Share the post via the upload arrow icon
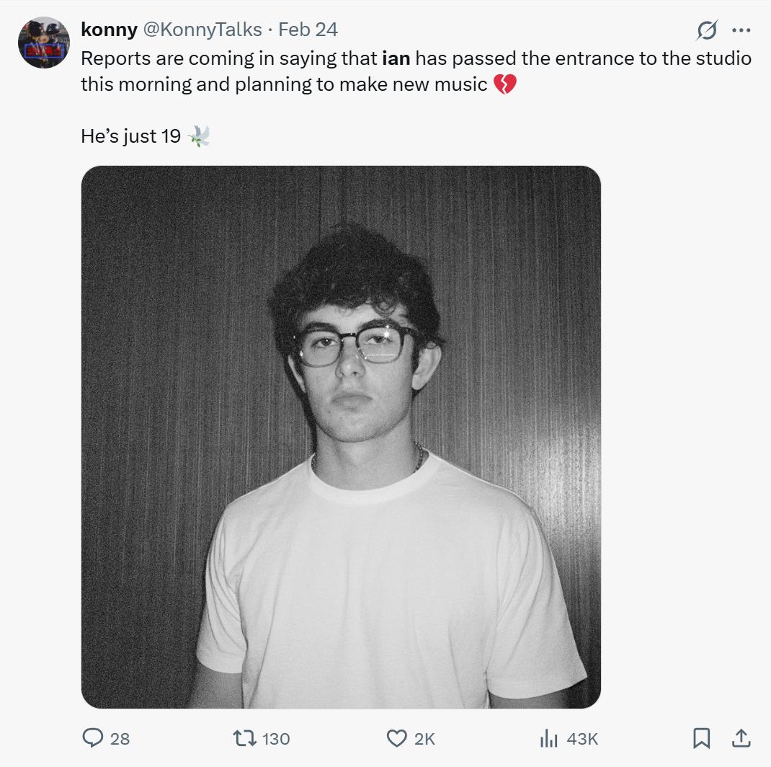This screenshot has height=767, width=771. coord(741,738)
